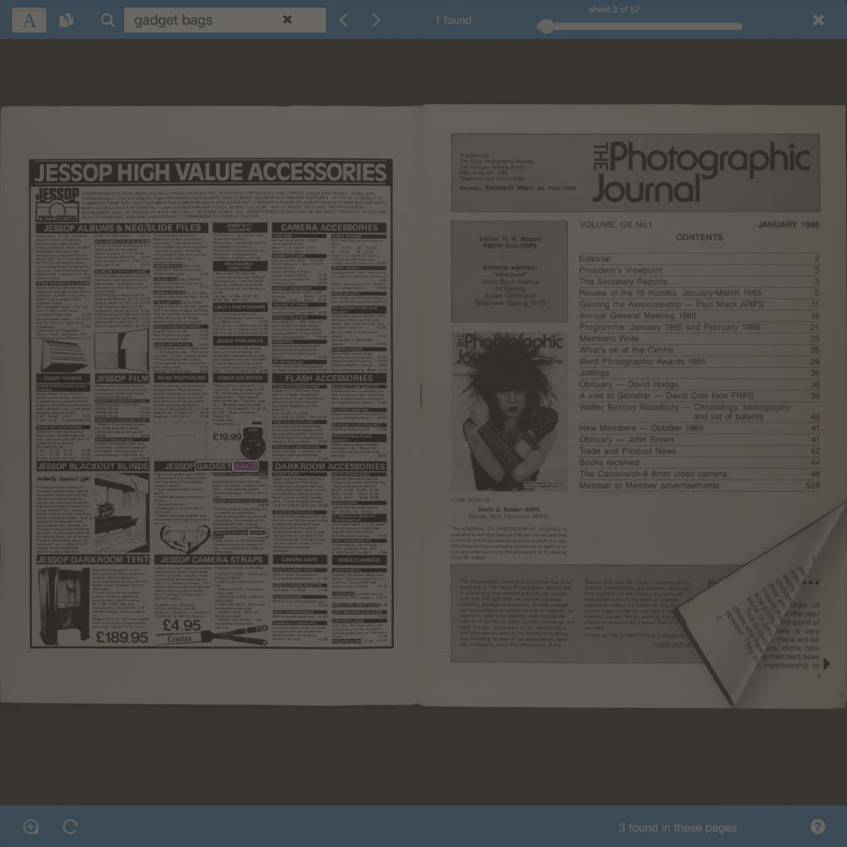Screen dimensions: 847x847
Task: Click 'The Canovision-8 8mm video camera' entry
Action: 699,474
